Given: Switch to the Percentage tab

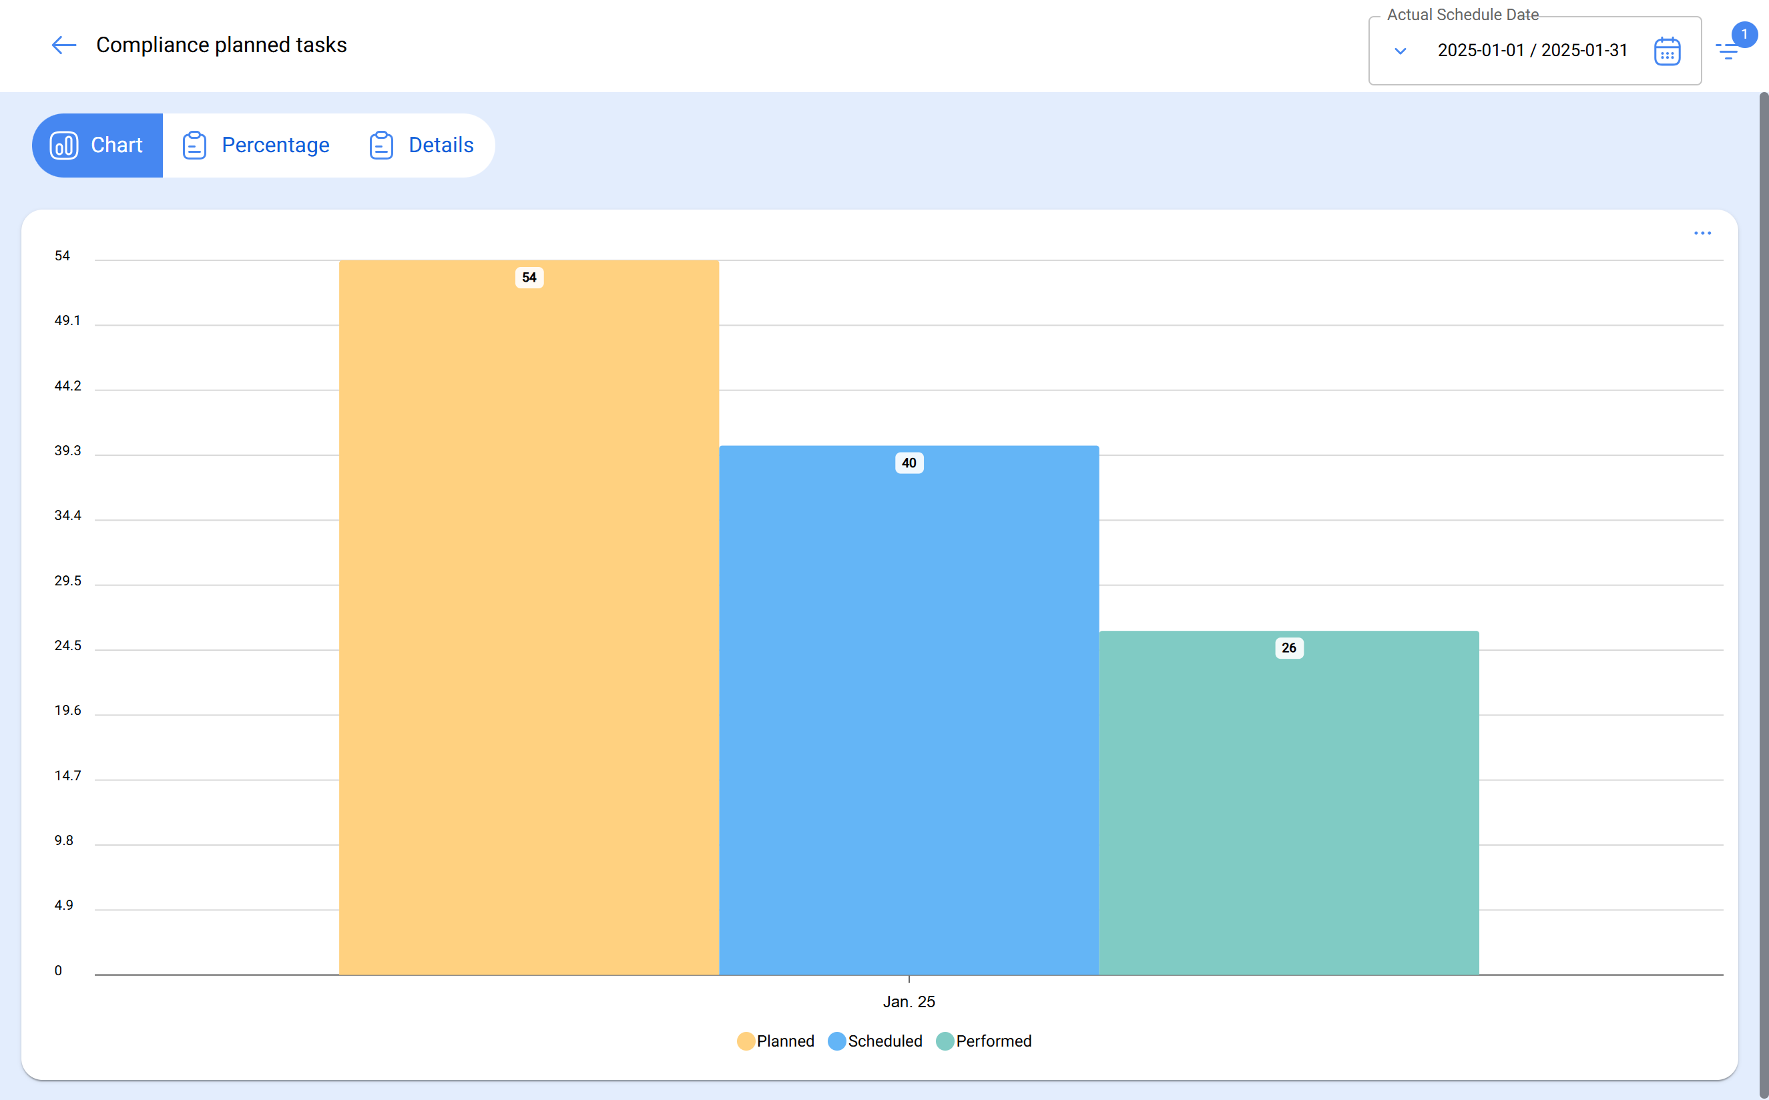Looking at the screenshot, I should [275, 146].
